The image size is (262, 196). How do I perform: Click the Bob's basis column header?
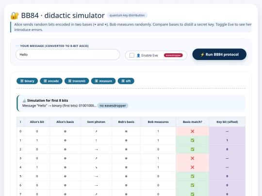tap(126, 122)
